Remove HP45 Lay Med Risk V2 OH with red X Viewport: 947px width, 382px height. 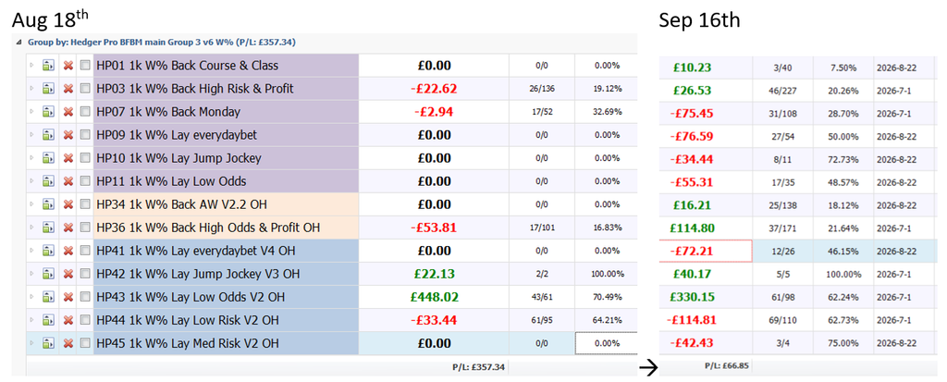[x=68, y=344]
